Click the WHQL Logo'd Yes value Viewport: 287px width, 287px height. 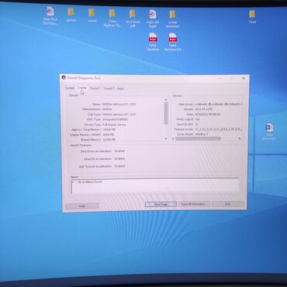click(197, 119)
